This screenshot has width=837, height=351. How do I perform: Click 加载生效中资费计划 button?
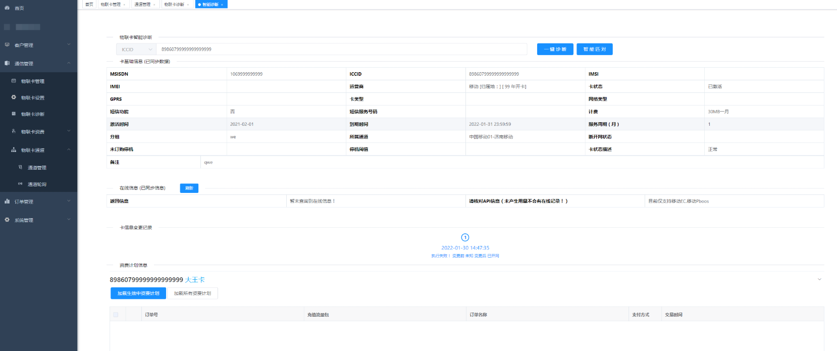click(x=138, y=293)
